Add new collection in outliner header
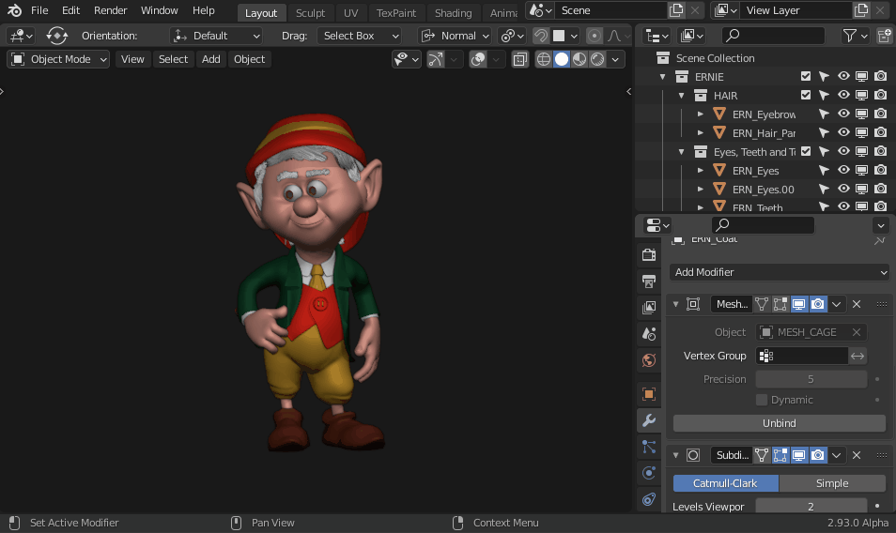The width and height of the screenshot is (896, 533). pyautogui.click(x=884, y=36)
